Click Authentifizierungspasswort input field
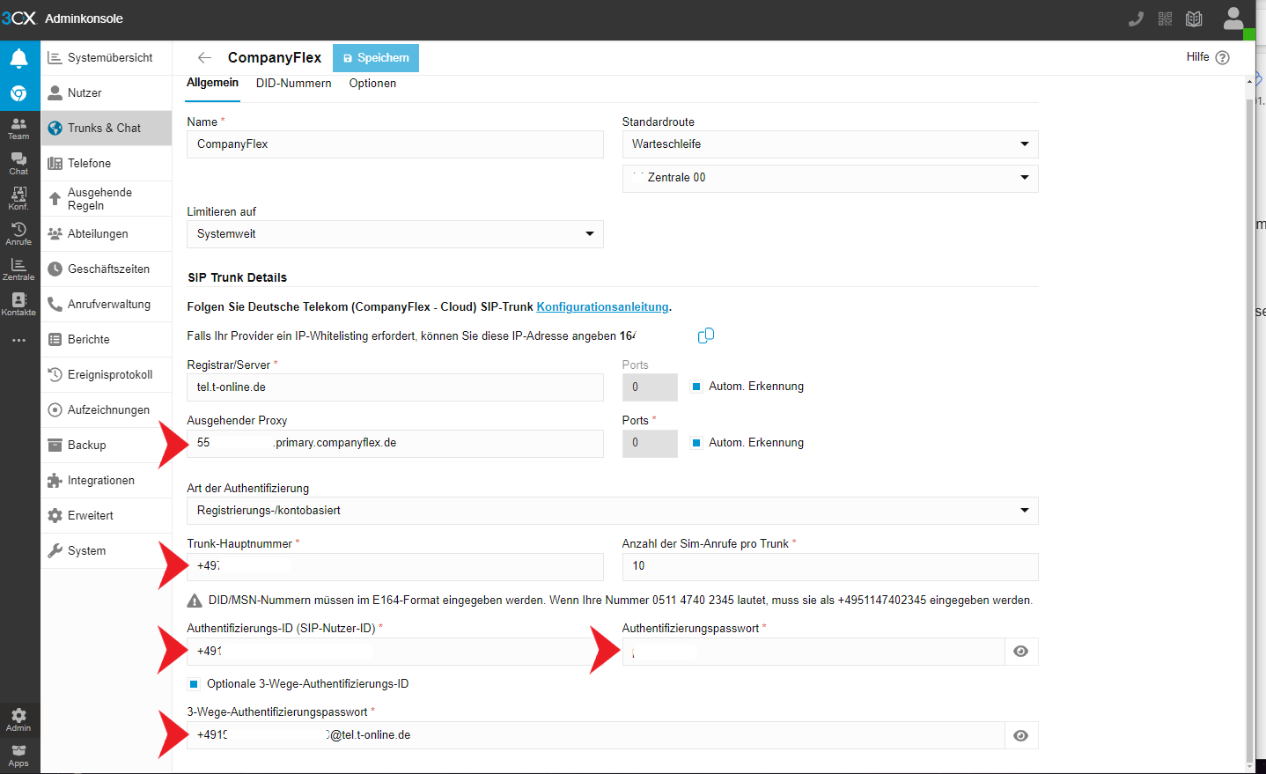The width and height of the screenshot is (1266, 774). point(813,652)
